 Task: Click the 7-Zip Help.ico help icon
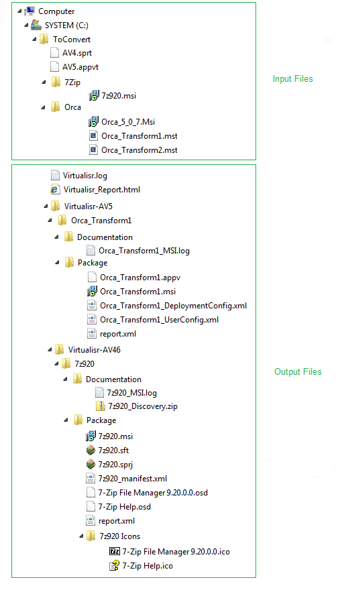[115, 566]
